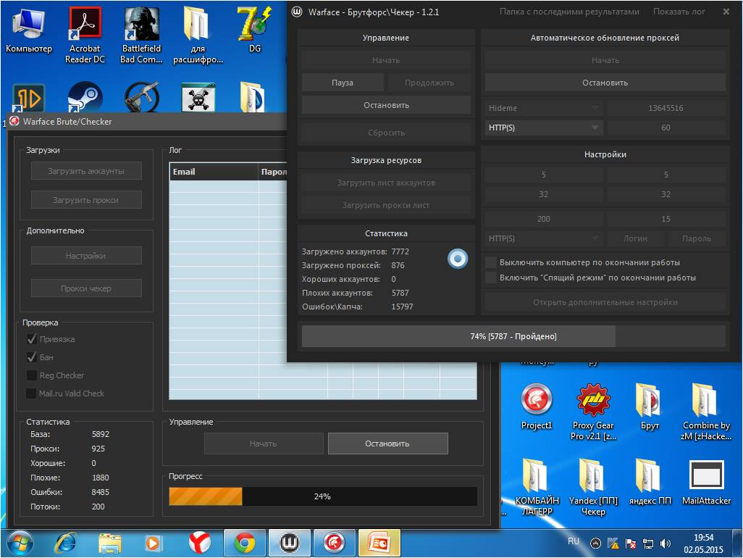Enable shutdown computer after work checkbox
743x558 pixels.
pyautogui.click(x=491, y=262)
